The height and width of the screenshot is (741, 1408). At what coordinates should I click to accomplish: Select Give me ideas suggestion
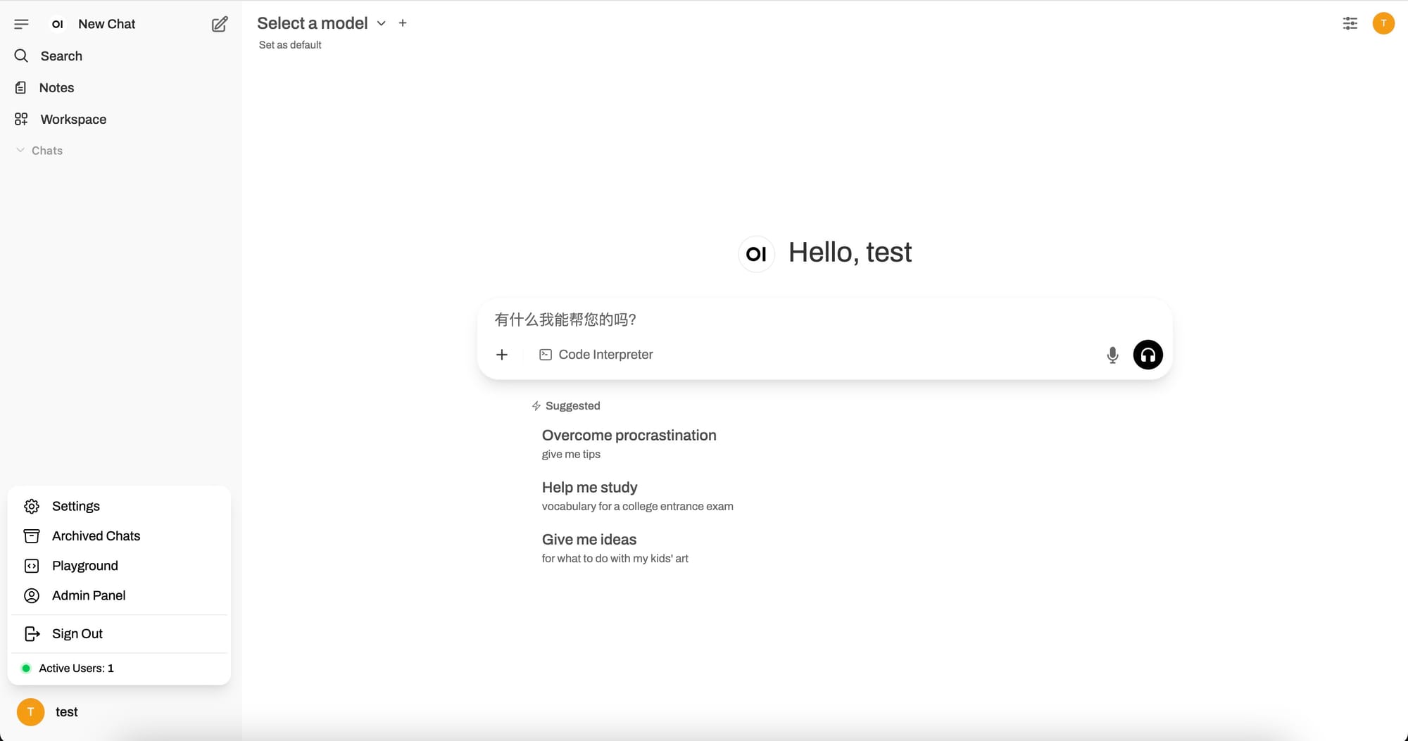(x=615, y=548)
